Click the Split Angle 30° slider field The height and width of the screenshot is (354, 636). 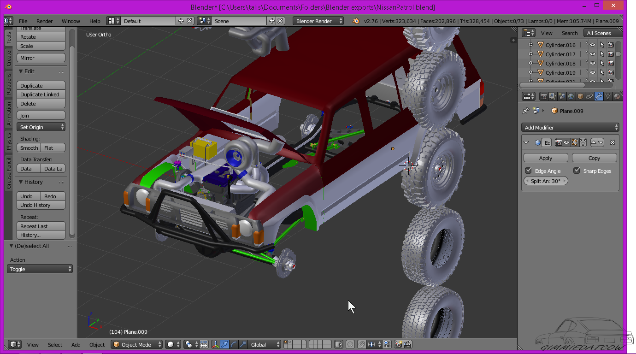(546, 181)
